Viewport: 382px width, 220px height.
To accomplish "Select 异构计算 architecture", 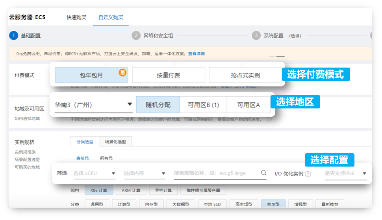I will click(163, 191).
